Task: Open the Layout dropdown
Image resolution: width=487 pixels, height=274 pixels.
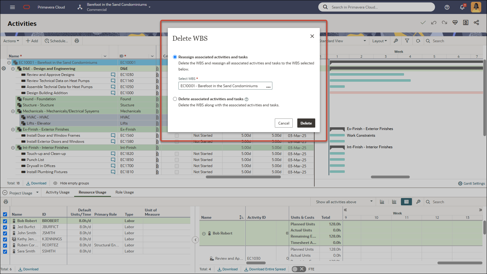Action: (x=380, y=41)
